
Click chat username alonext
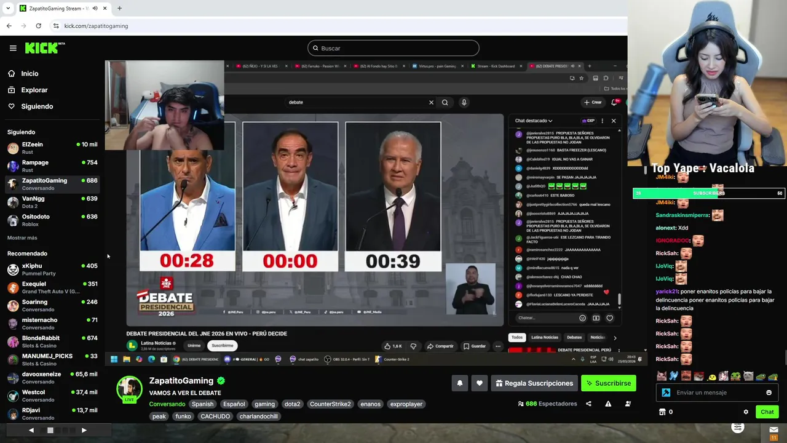click(665, 228)
